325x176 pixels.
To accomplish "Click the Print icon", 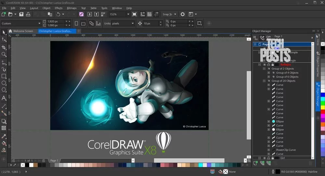I will point(28,14).
